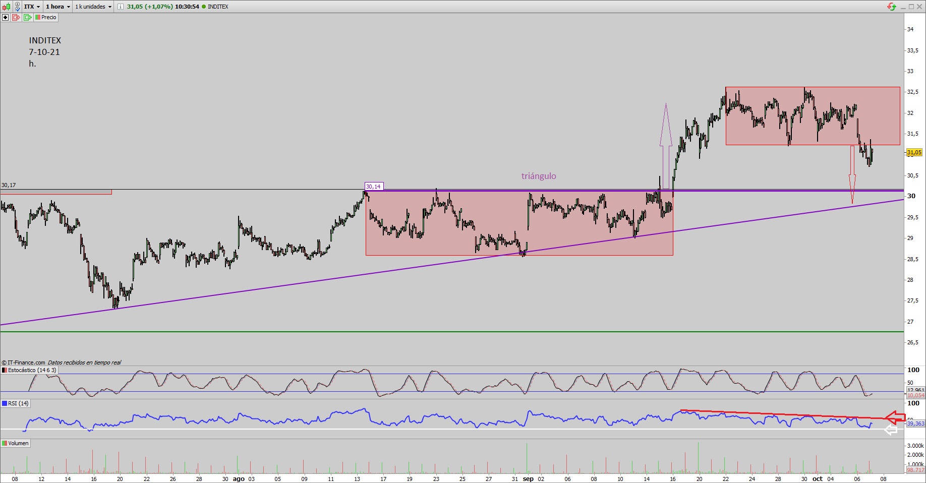Click the 98.717 volume value tag
Screen dimensions: 926x483
(x=915, y=470)
